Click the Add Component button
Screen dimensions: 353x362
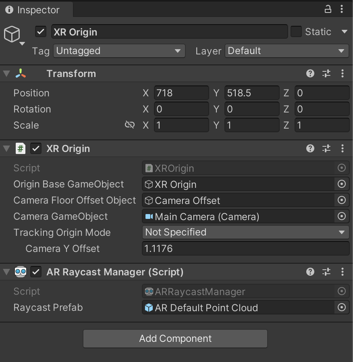pyautogui.click(x=175, y=339)
